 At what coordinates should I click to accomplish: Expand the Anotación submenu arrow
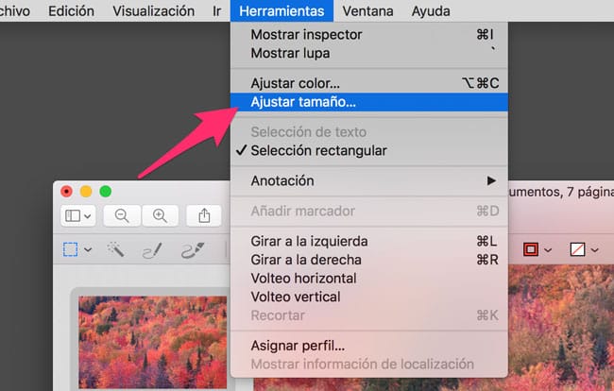point(491,180)
